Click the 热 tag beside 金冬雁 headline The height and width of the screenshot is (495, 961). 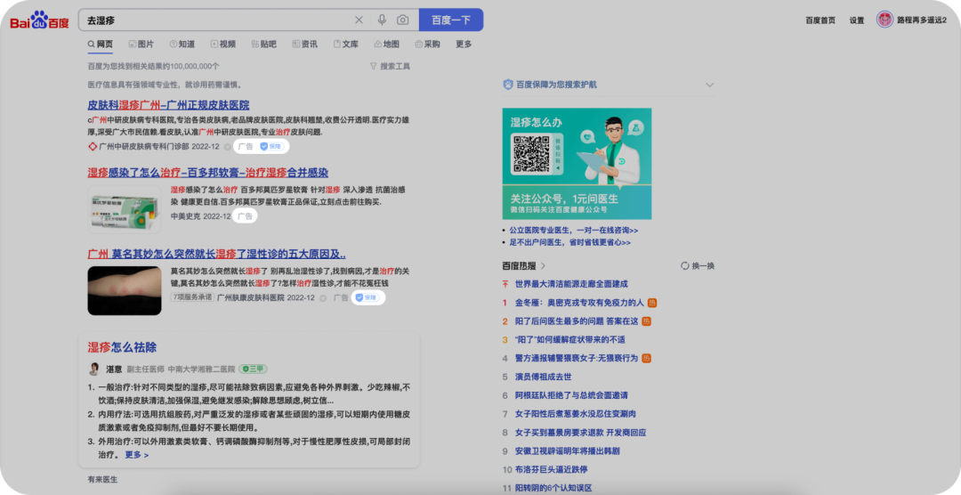pos(652,303)
